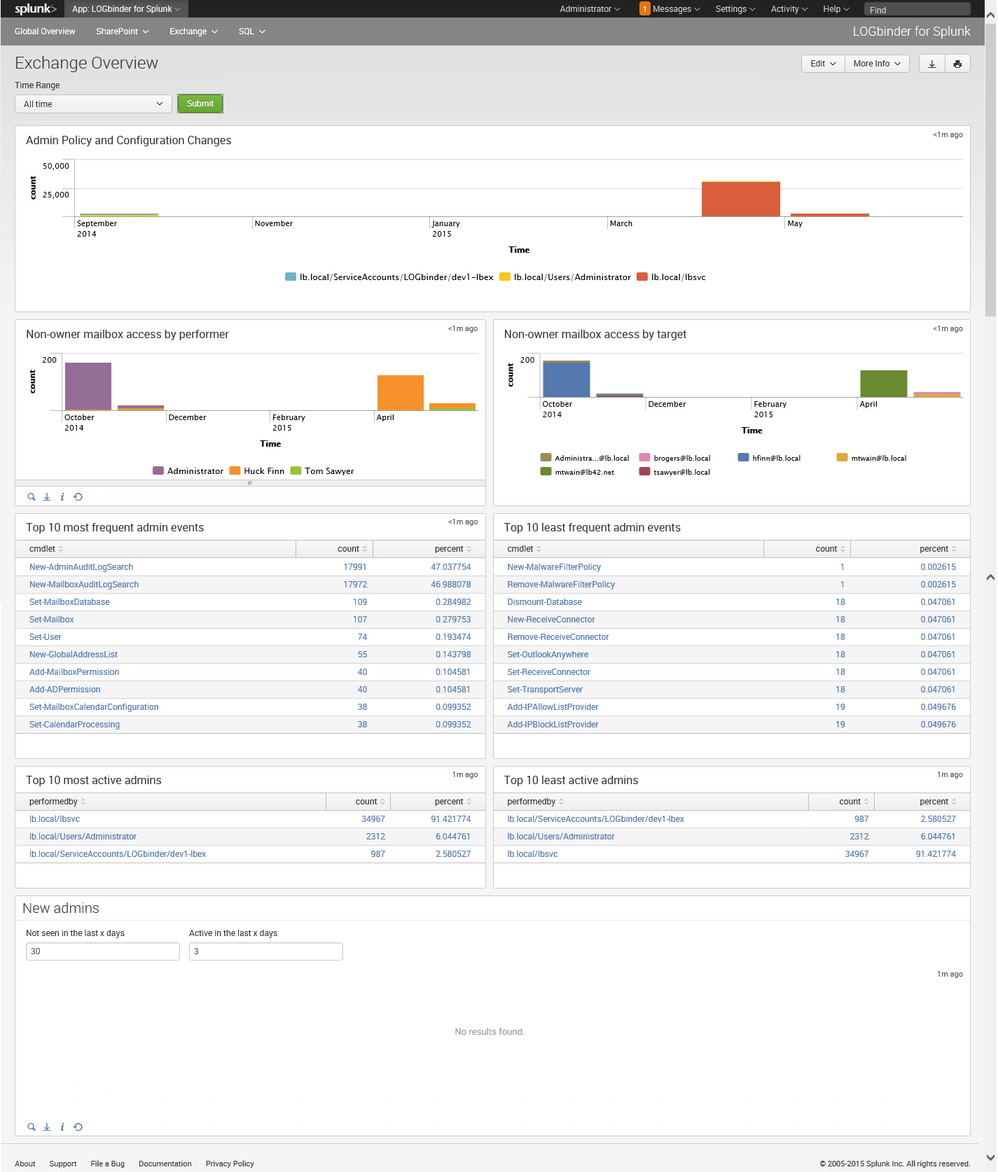
Task: Click the orange Messages count badge
Action: [x=644, y=9]
